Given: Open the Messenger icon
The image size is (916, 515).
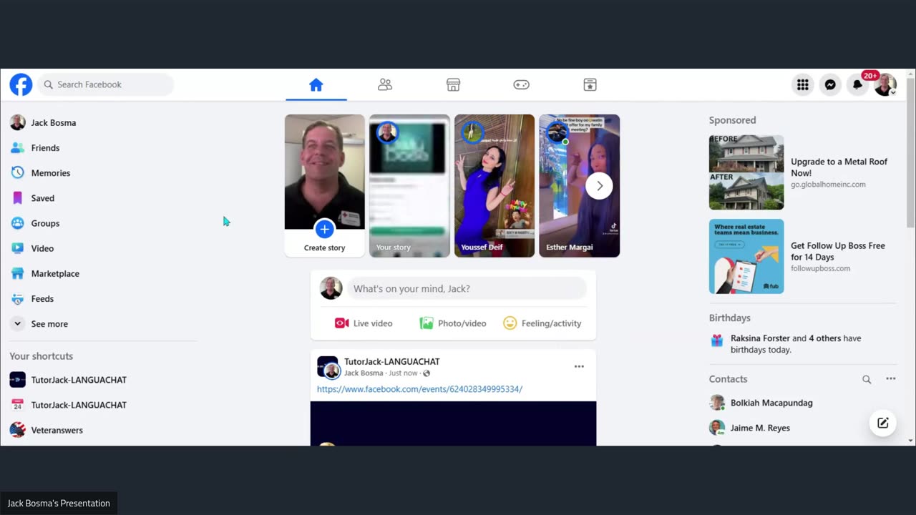Looking at the screenshot, I should (830, 85).
